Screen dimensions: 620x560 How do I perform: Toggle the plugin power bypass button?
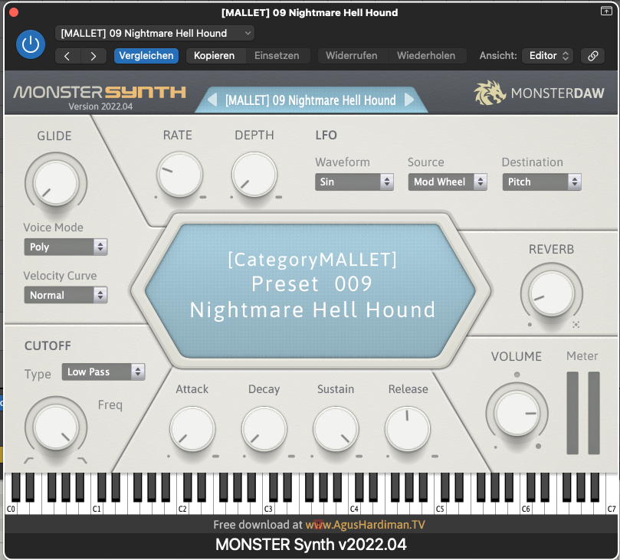pos(31,44)
